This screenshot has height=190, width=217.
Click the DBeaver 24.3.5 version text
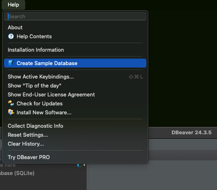pos(191,133)
